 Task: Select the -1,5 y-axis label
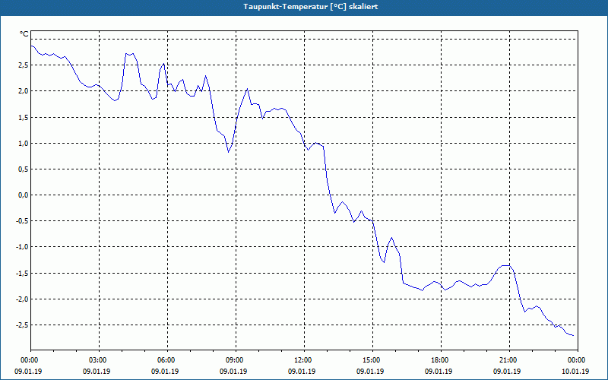[22, 274]
